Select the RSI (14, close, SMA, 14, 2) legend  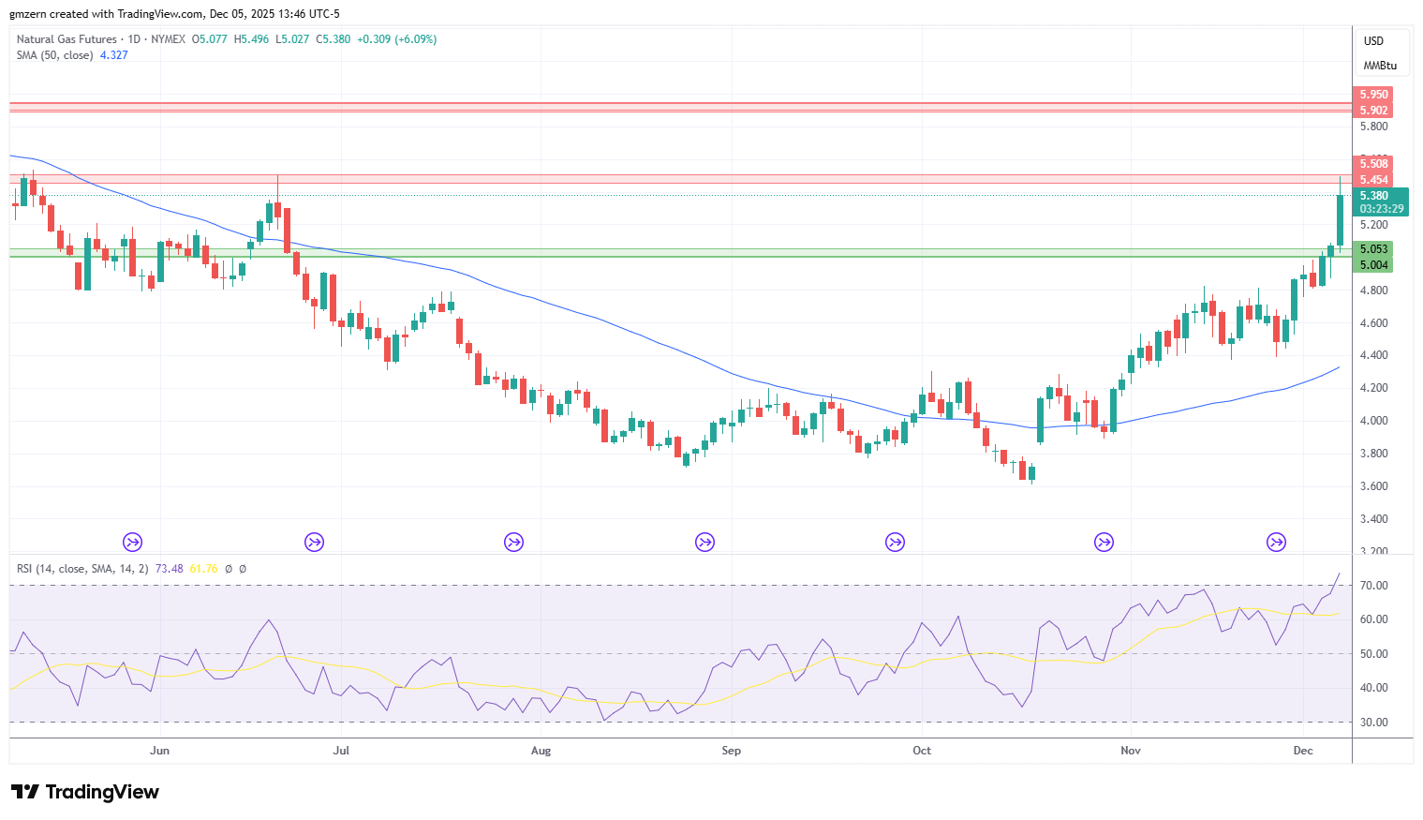(82, 569)
